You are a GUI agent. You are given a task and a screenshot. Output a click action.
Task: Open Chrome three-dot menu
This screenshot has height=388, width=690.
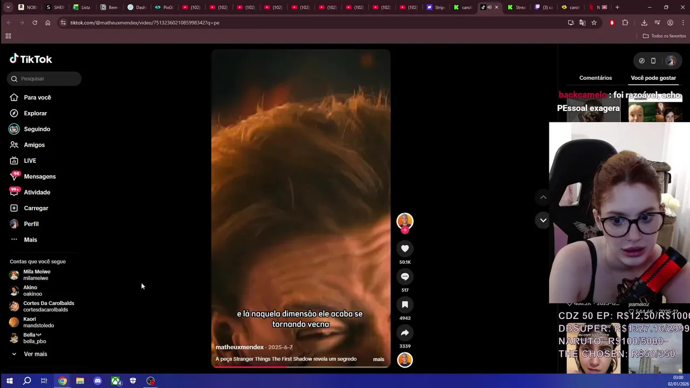(683, 23)
